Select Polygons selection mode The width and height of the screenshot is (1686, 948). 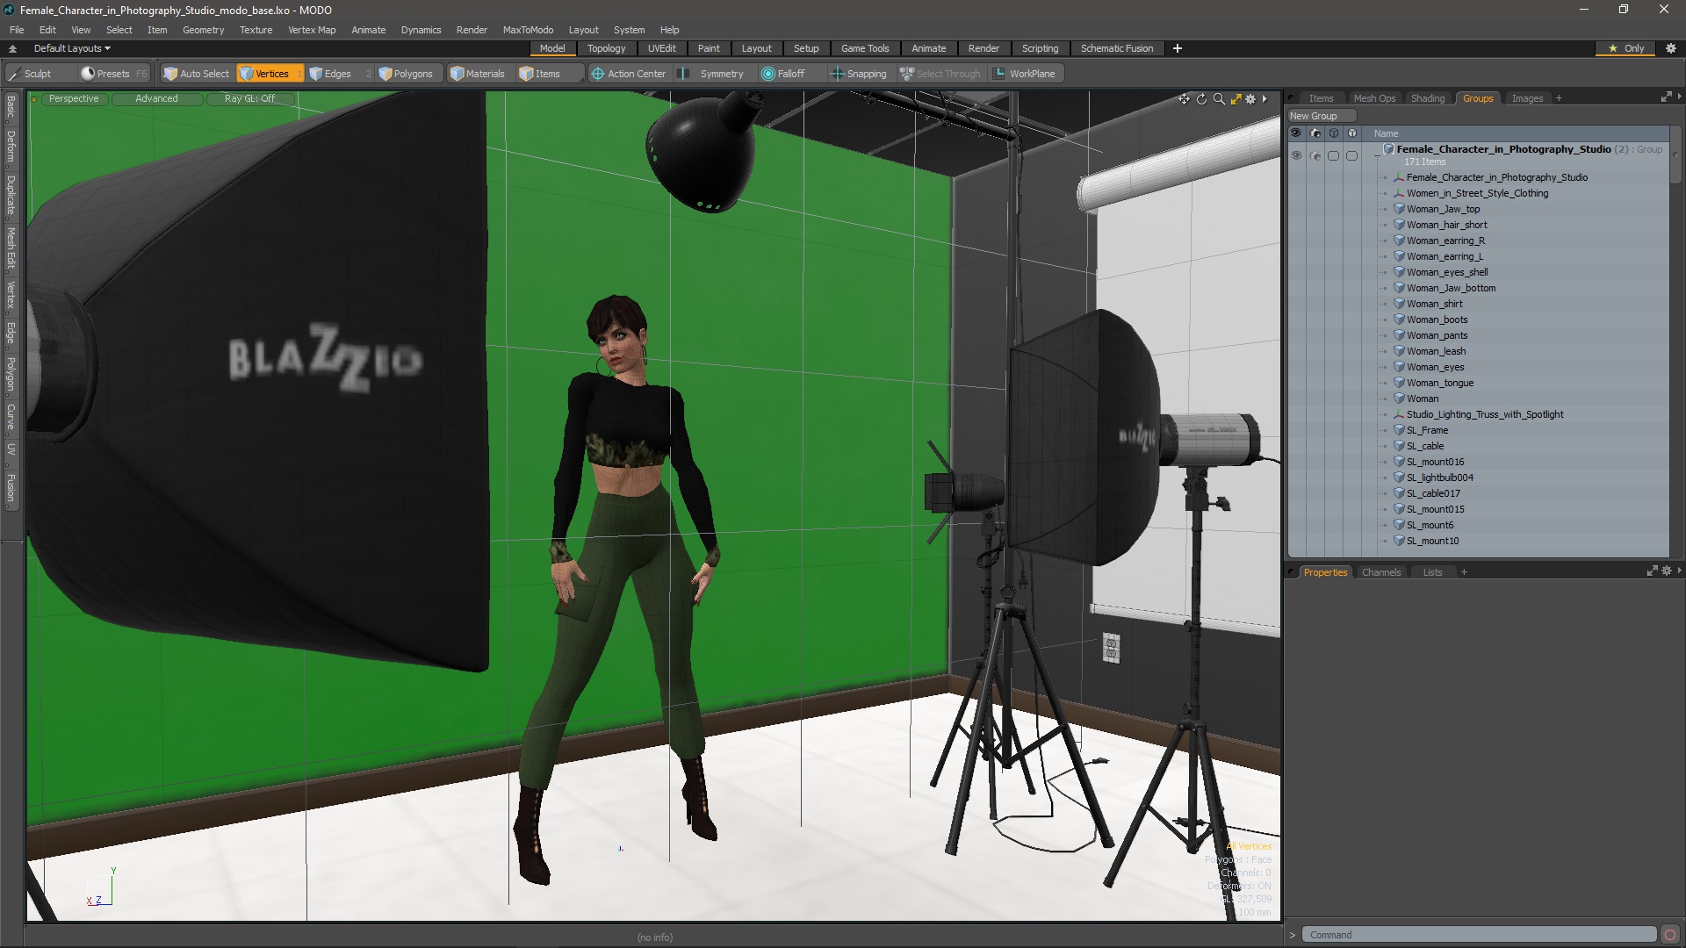tap(406, 74)
